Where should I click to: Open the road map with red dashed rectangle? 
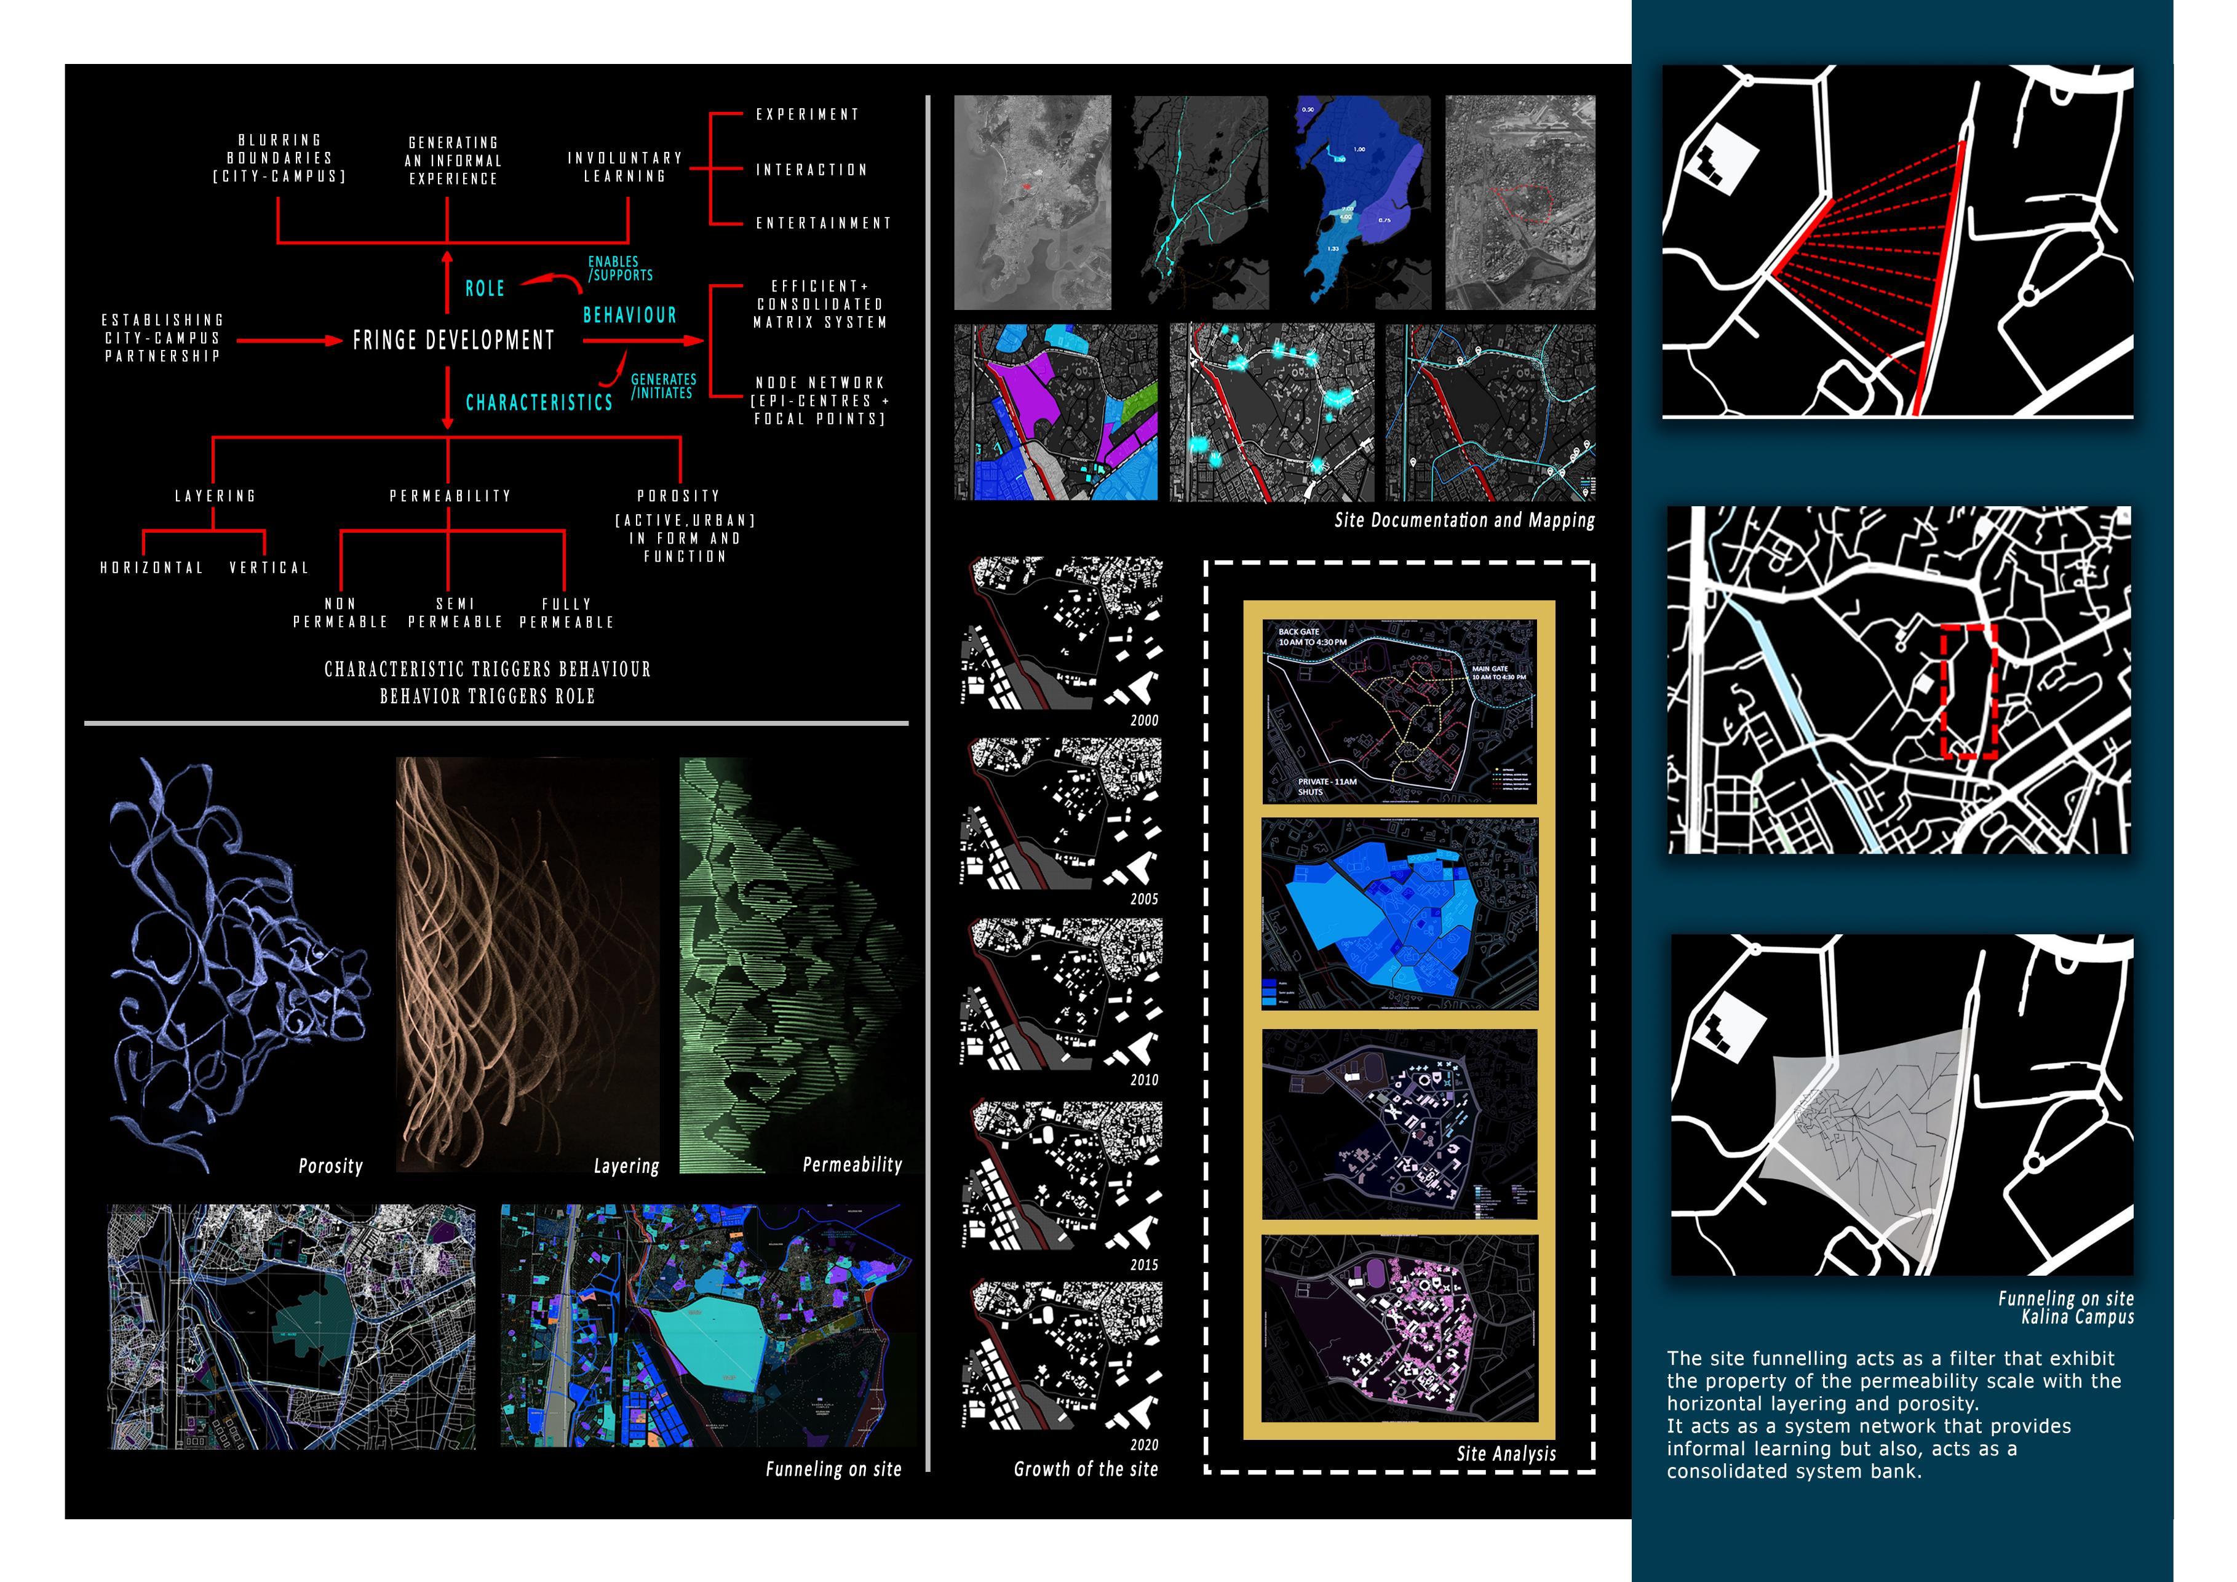click(1899, 680)
